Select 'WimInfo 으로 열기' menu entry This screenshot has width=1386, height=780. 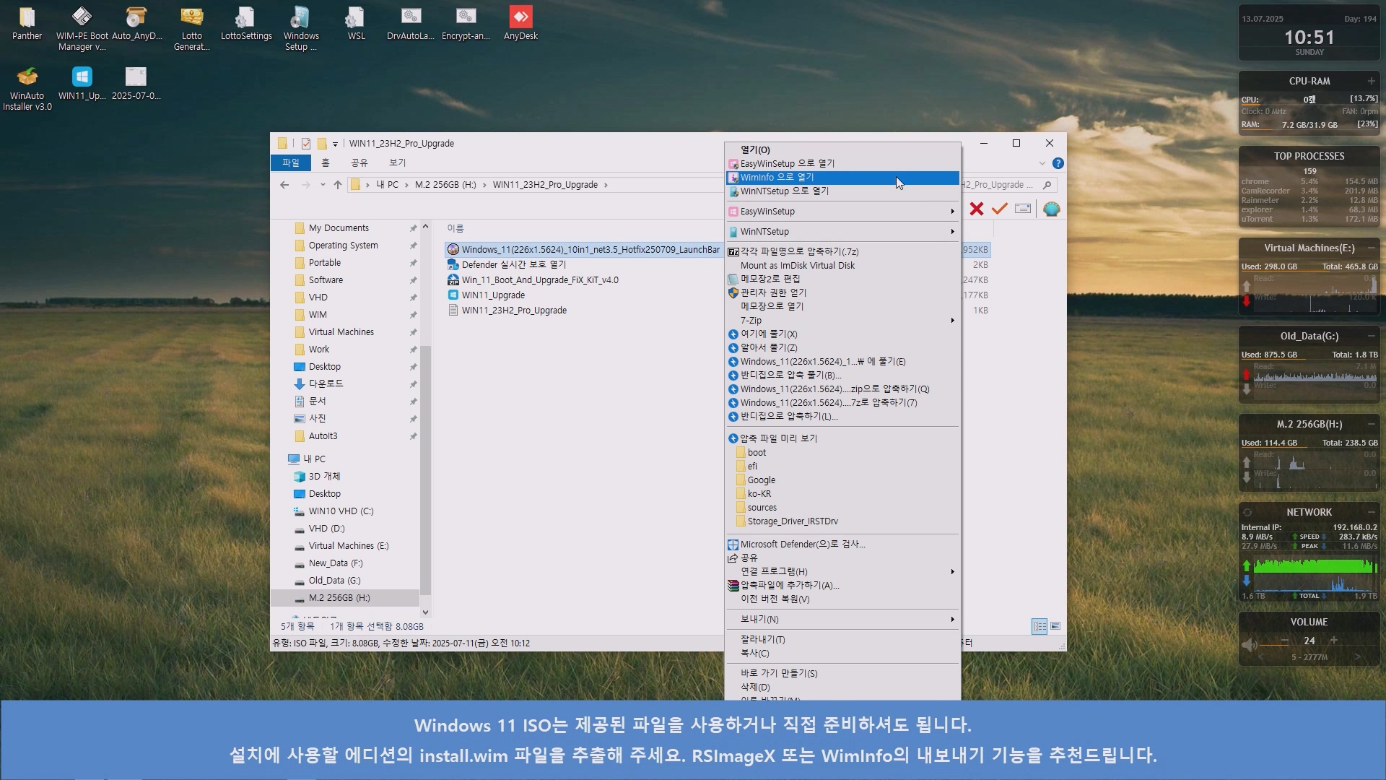click(777, 178)
